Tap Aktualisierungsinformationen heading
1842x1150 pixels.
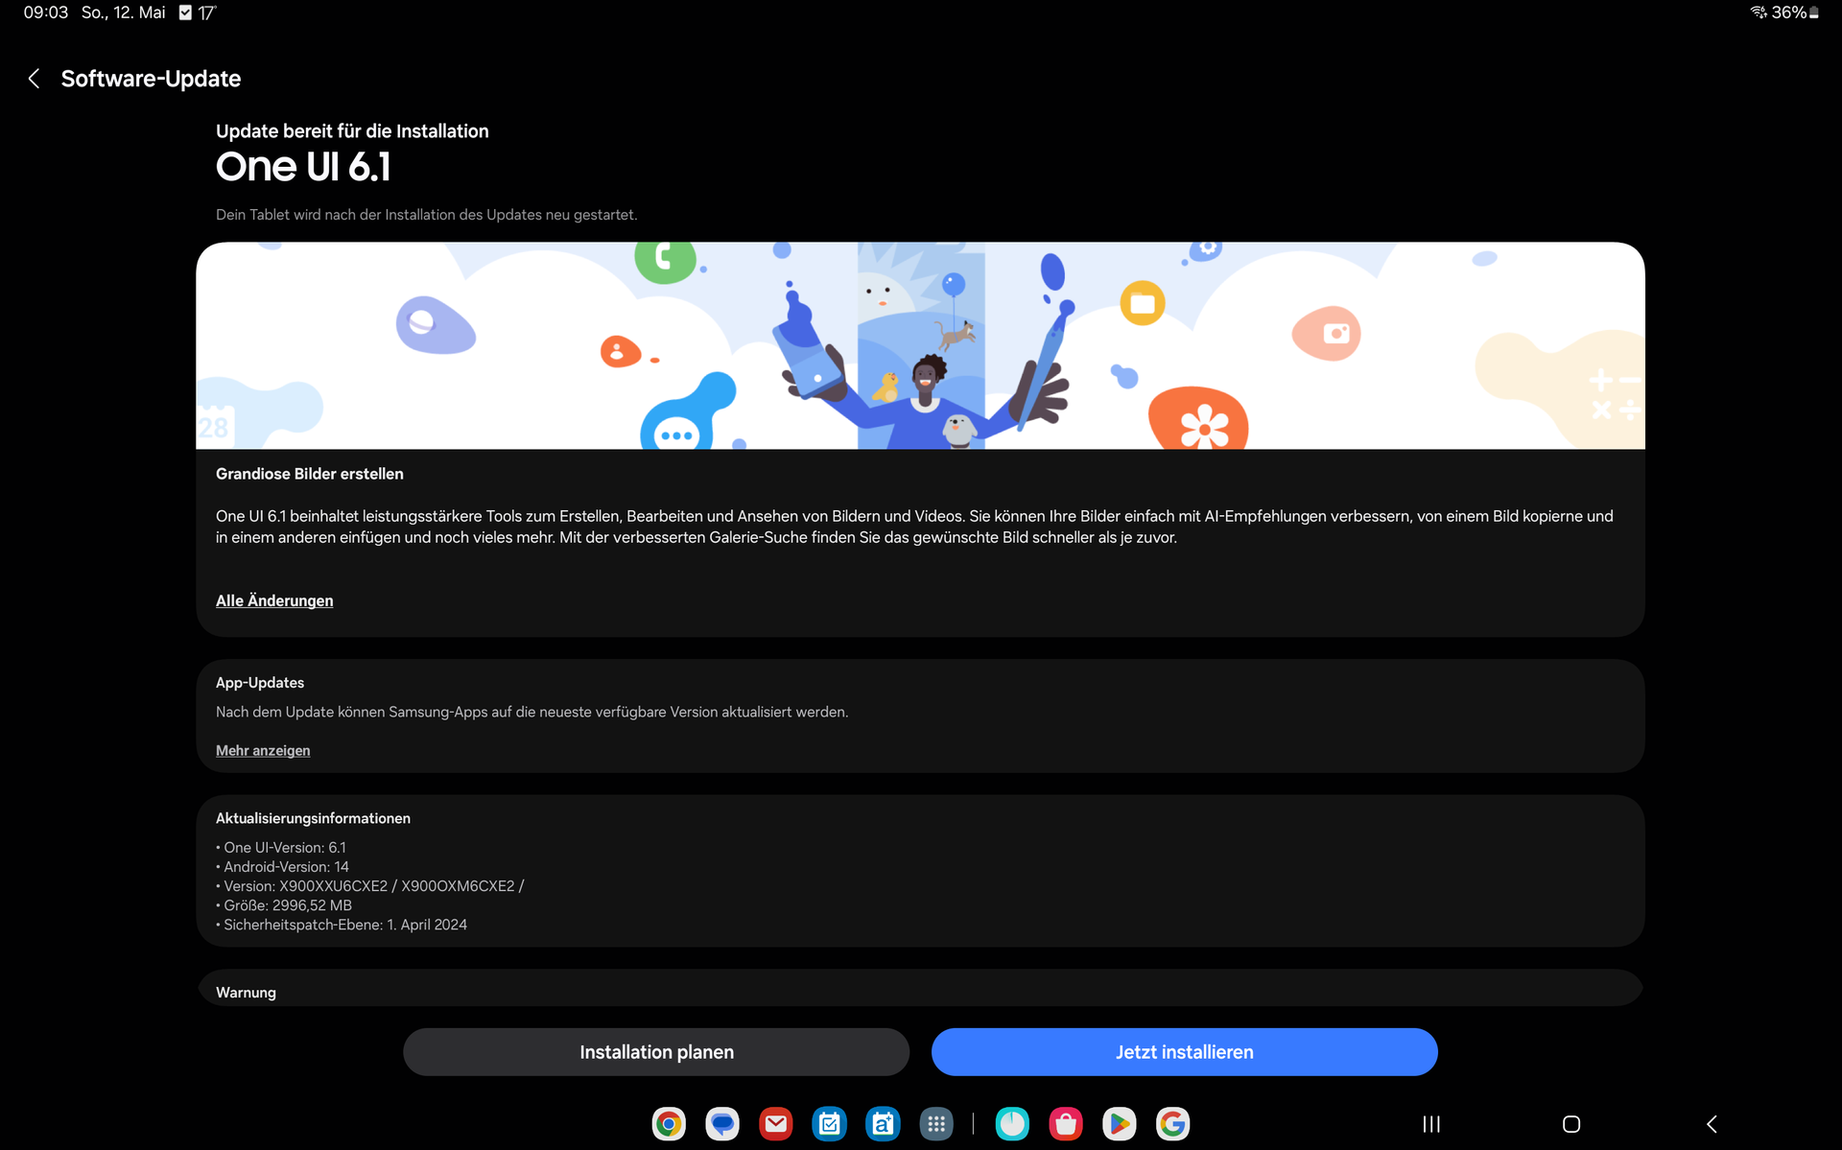pos(313,818)
